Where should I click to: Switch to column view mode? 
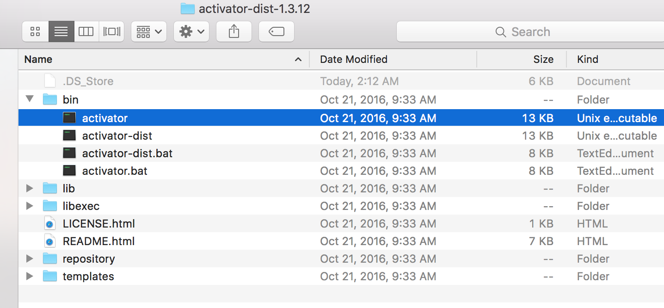coord(86,32)
